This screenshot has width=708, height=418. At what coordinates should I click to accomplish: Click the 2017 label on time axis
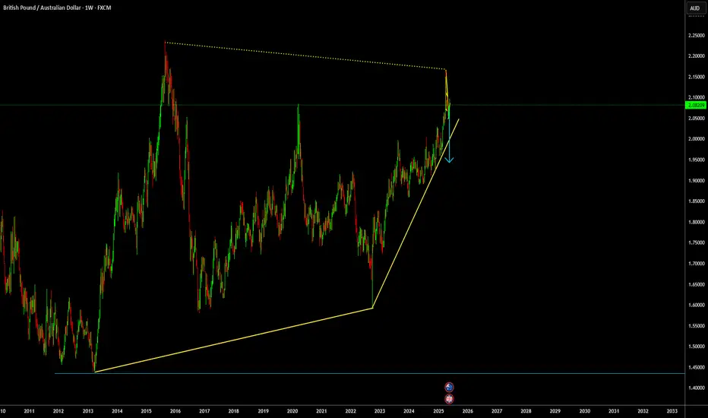pyautogui.click(x=204, y=411)
